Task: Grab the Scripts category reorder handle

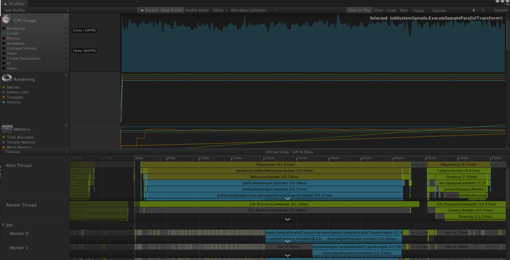Action: pos(65,33)
